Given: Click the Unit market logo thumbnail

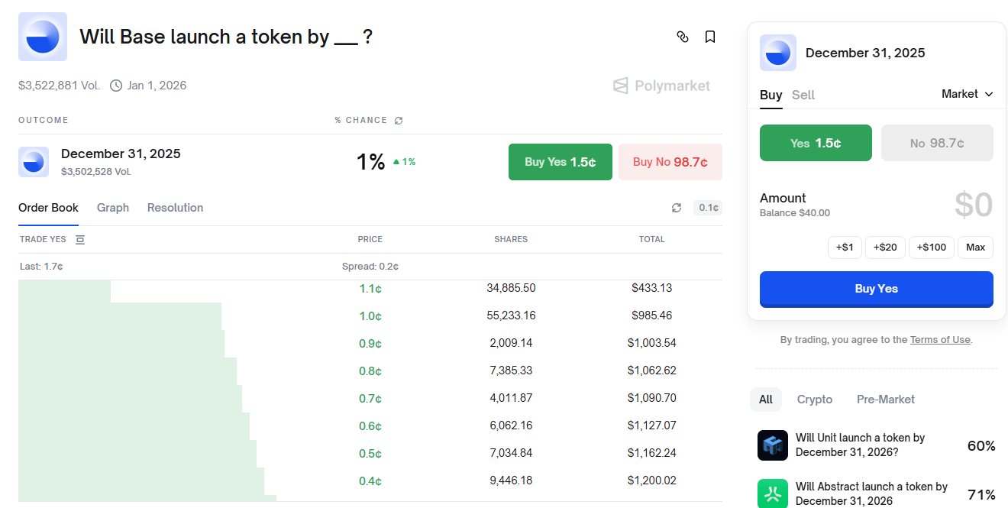Looking at the screenshot, I should click(772, 445).
